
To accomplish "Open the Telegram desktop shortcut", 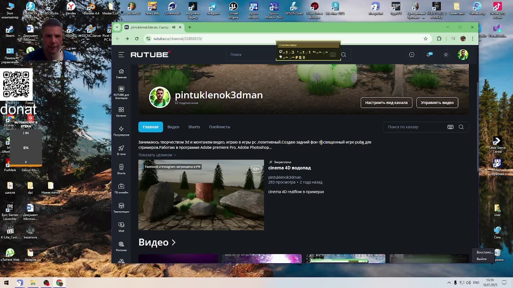I will pyautogui.click(x=213, y=8).
